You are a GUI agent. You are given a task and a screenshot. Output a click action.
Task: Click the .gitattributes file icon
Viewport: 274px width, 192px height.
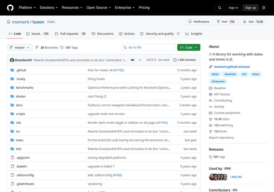tap(12, 184)
